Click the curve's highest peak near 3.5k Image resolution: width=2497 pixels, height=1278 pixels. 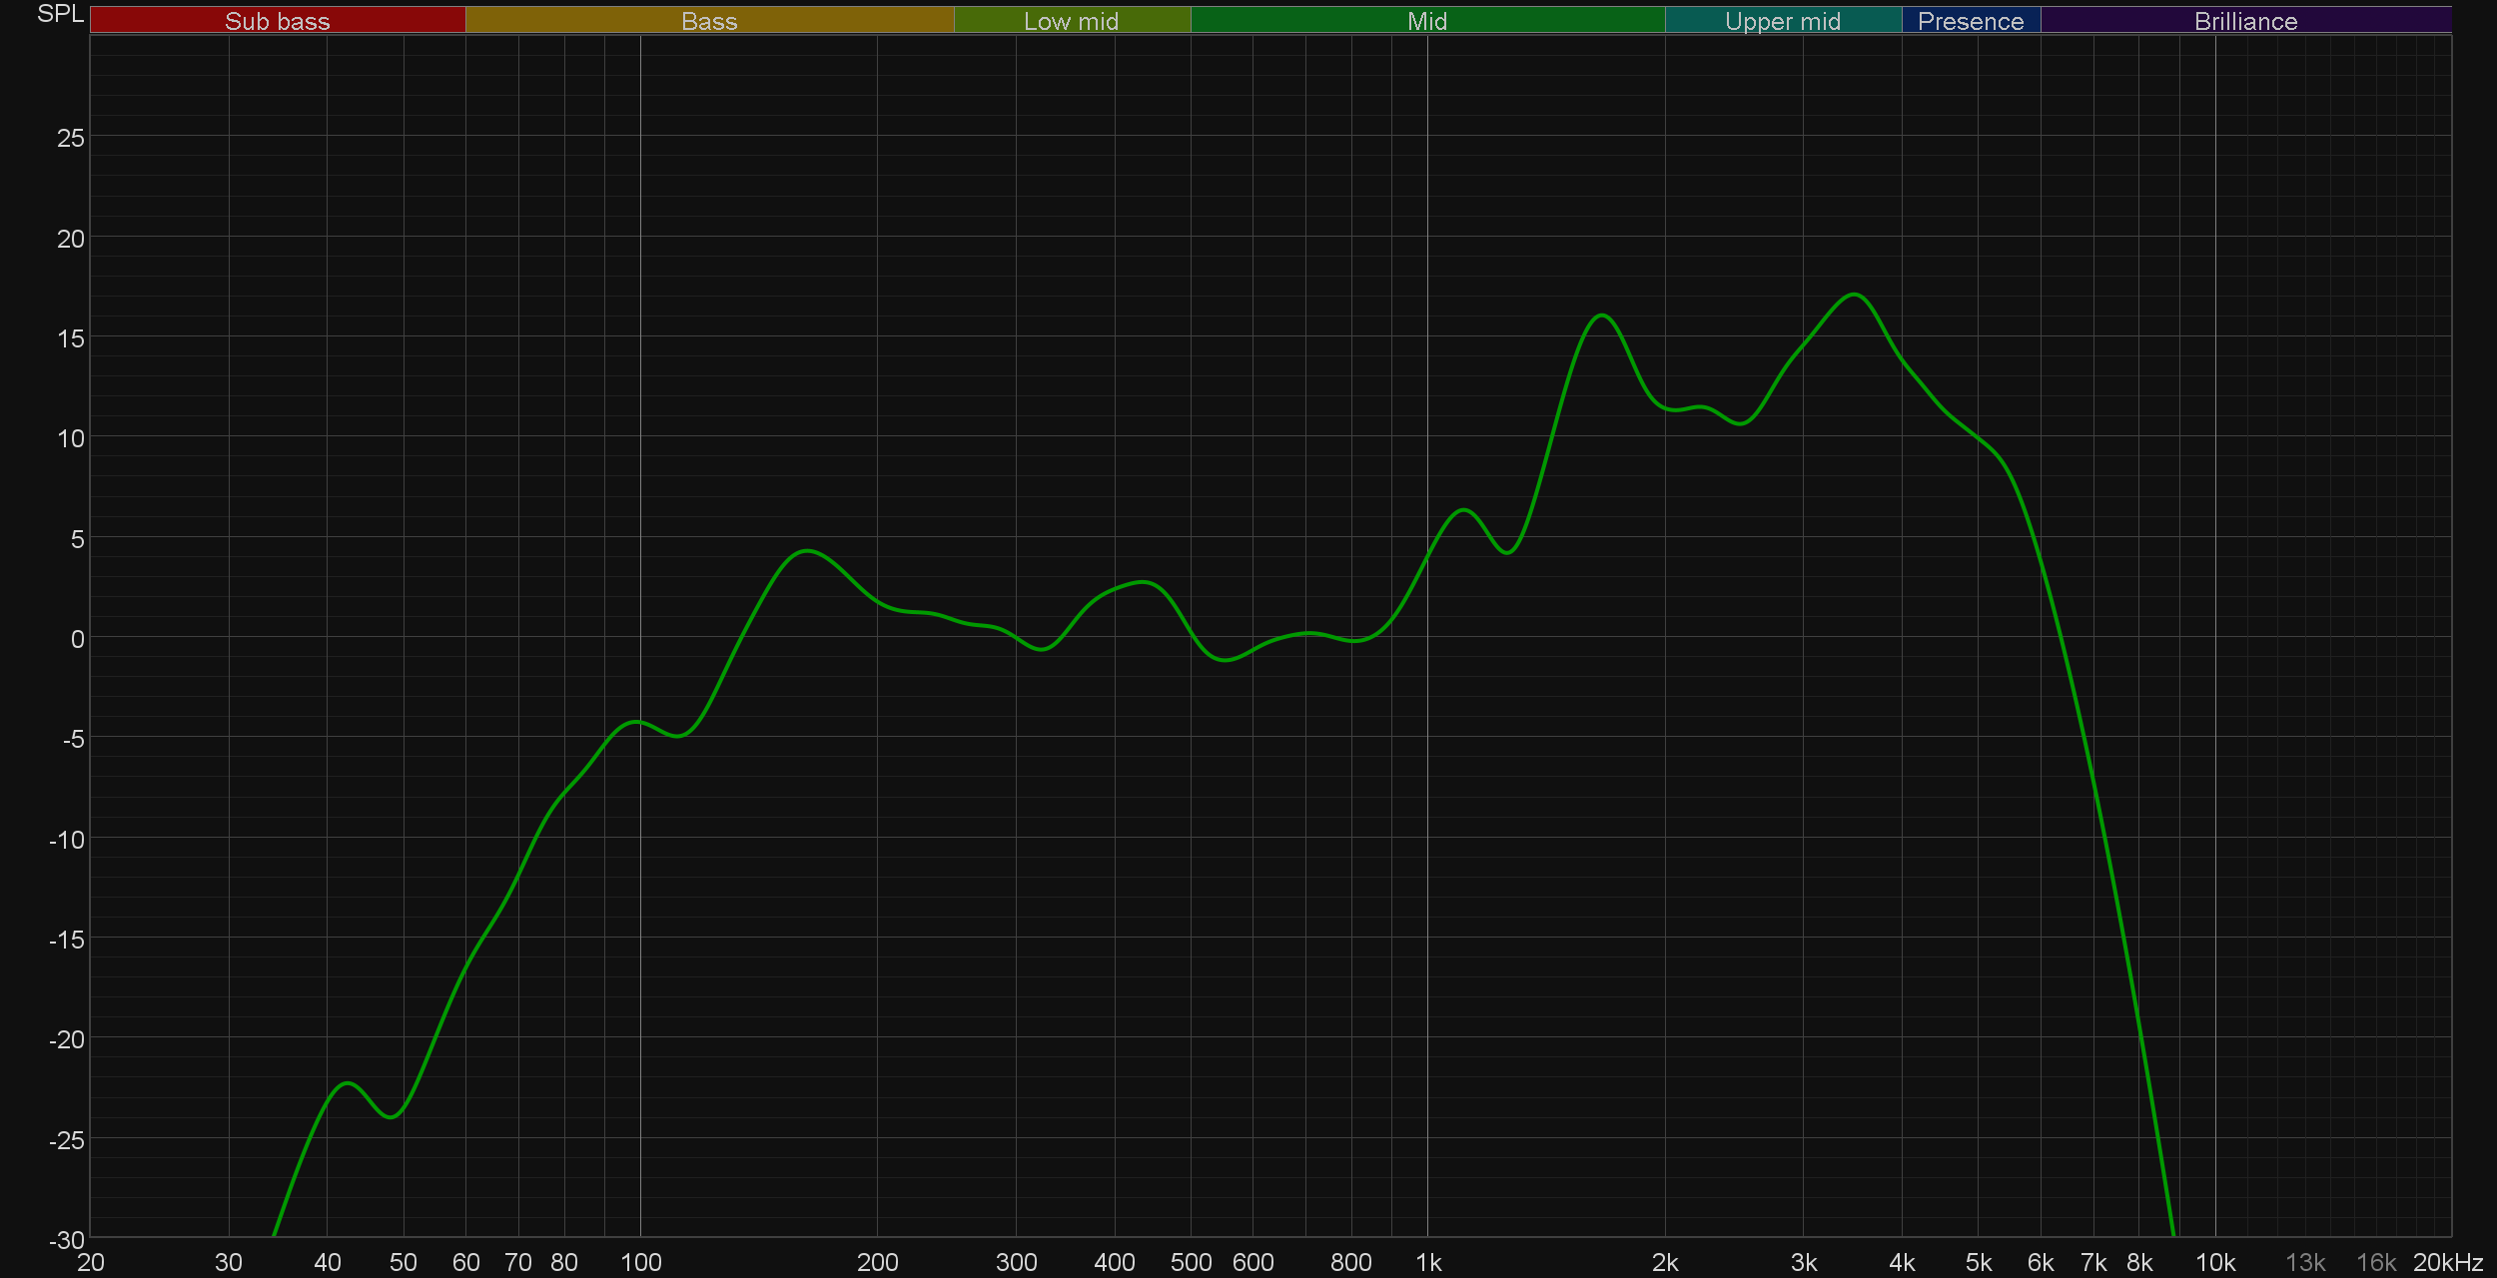click(1854, 295)
